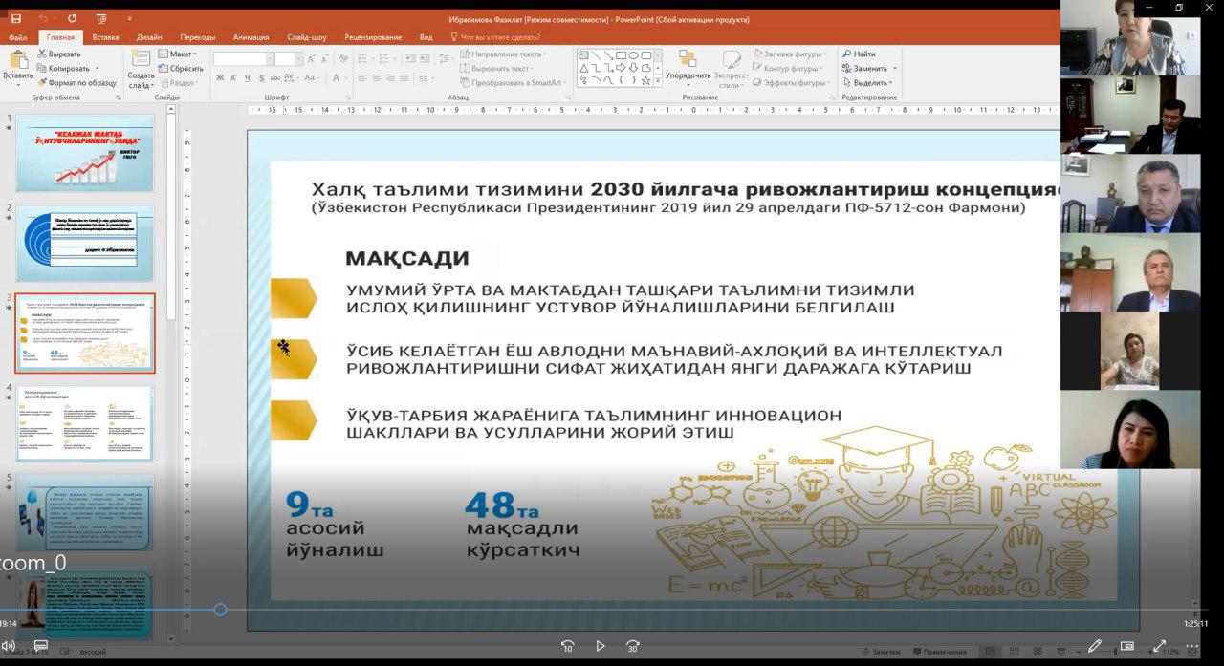Screen dimensions: 1224x666
Task: Click the numbered list icon
Action: 386,58
